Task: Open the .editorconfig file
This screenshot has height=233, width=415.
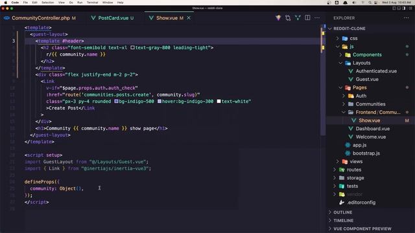Action: [361, 203]
